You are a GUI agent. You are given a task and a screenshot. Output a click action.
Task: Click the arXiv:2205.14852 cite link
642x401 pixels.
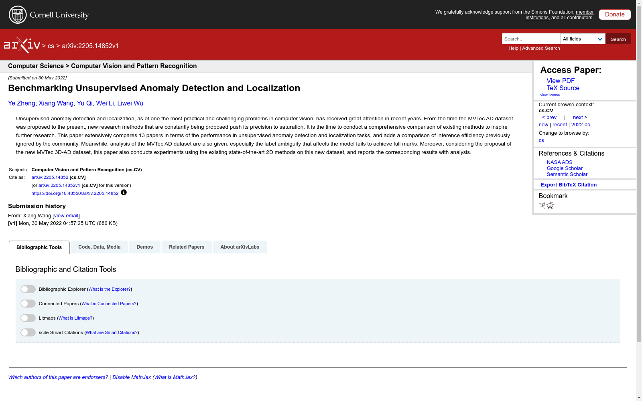(50, 177)
